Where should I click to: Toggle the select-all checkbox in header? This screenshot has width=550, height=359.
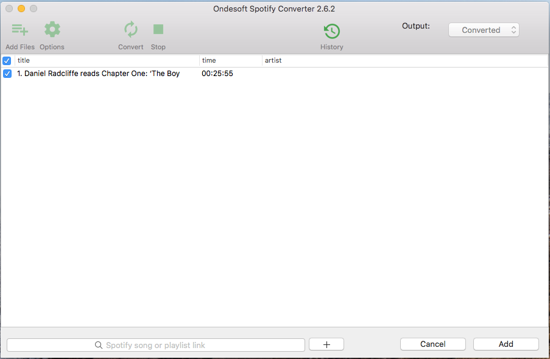click(x=7, y=61)
